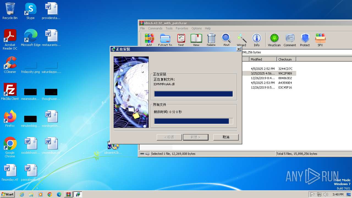
Task: Click the Find magnifier icon
Action: point(226,40)
